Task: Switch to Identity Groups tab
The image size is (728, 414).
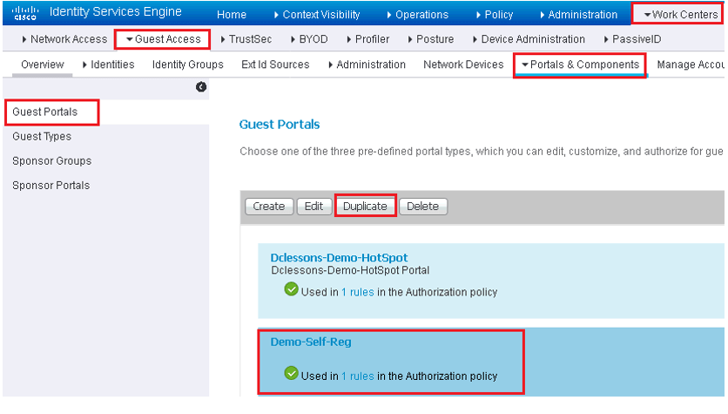Action: 187,64
